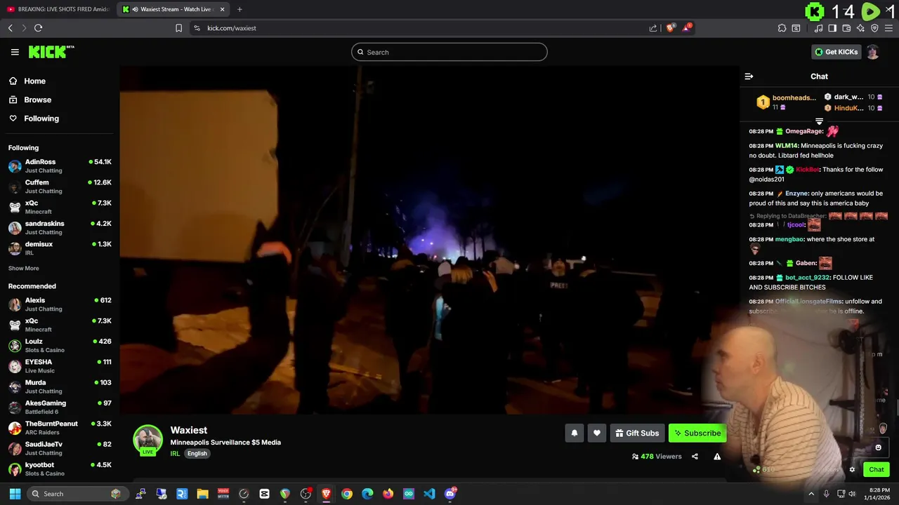Expand Show More in Following list
The image size is (899, 505).
point(23,269)
